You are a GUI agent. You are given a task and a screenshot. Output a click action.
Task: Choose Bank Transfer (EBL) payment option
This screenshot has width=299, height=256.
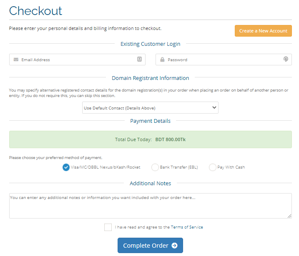[155, 167]
